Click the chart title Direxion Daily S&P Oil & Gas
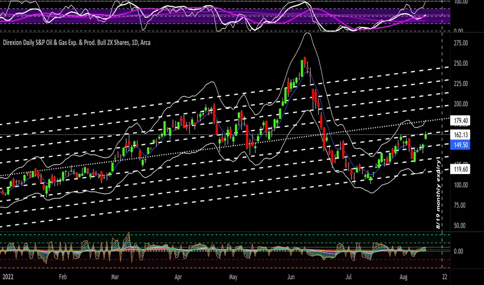The height and width of the screenshot is (285, 484). 76,42
